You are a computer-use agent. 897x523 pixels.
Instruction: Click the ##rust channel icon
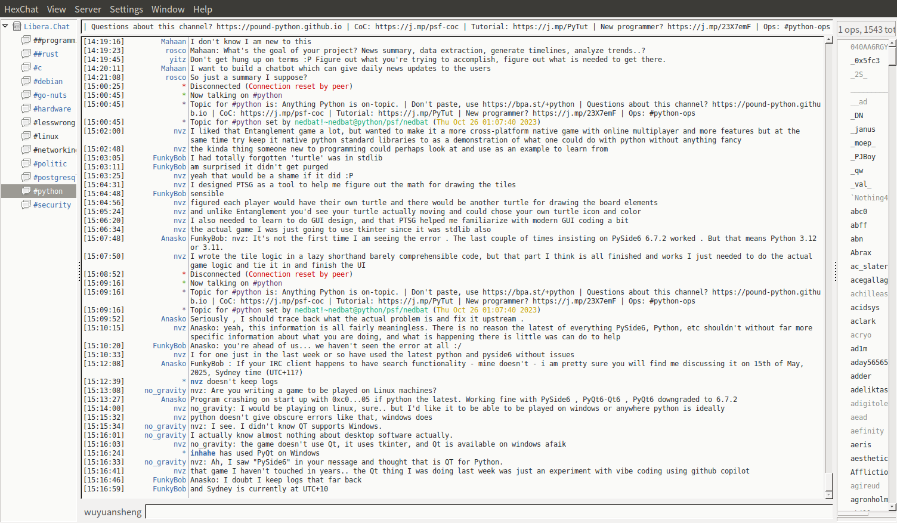26,54
